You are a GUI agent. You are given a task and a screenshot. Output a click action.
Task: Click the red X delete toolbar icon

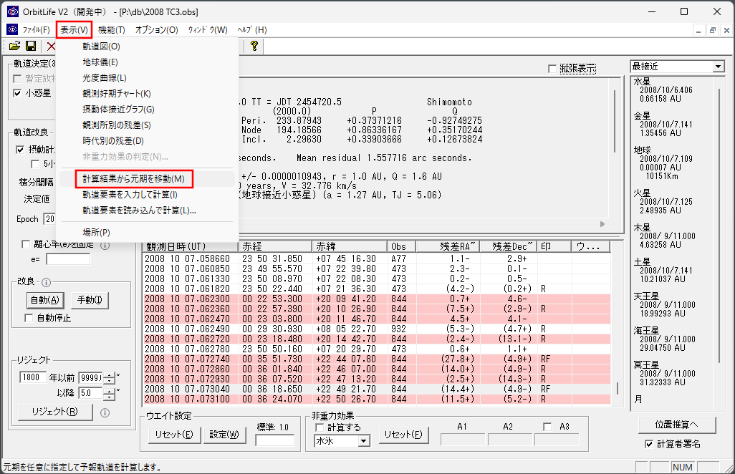pyautogui.click(x=51, y=46)
